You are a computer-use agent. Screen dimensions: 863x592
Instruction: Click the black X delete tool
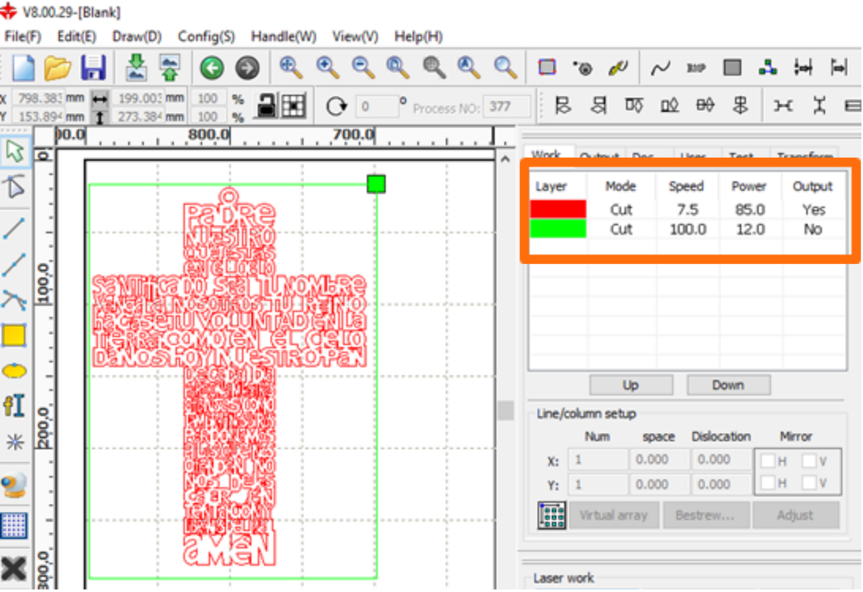14,569
